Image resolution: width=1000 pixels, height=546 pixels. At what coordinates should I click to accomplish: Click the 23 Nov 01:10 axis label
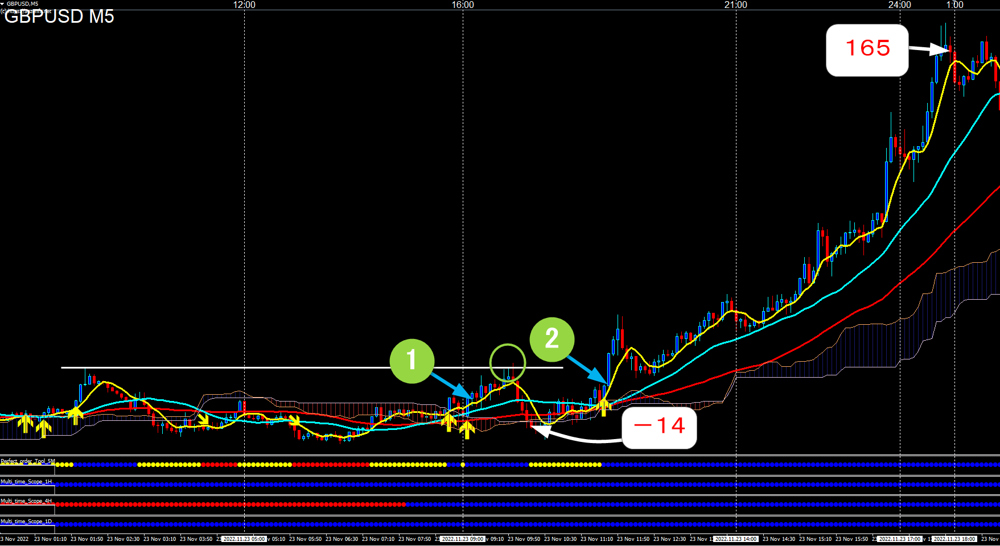tap(50, 539)
